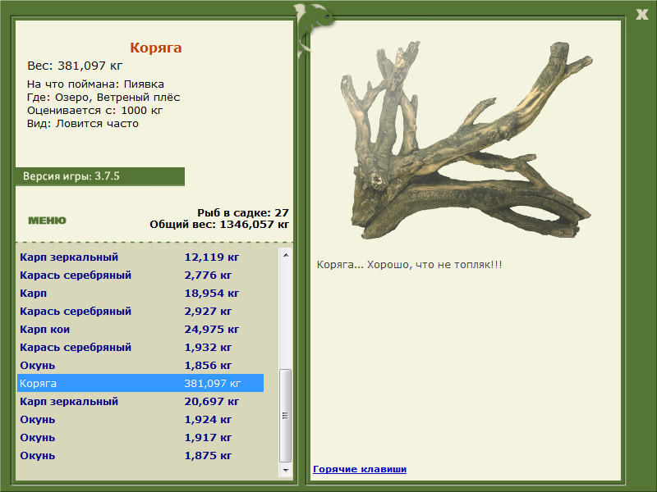Click Оценивается с: 1000 кг line
657x492 pixels.
click(x=94, y=111)
